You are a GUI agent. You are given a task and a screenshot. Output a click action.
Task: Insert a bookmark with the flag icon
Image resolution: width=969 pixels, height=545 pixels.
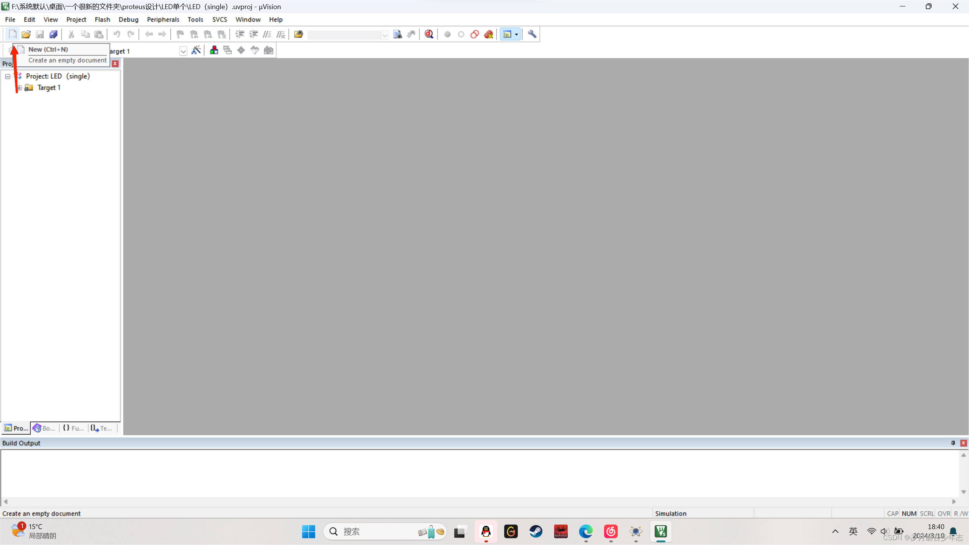[180, 34]
